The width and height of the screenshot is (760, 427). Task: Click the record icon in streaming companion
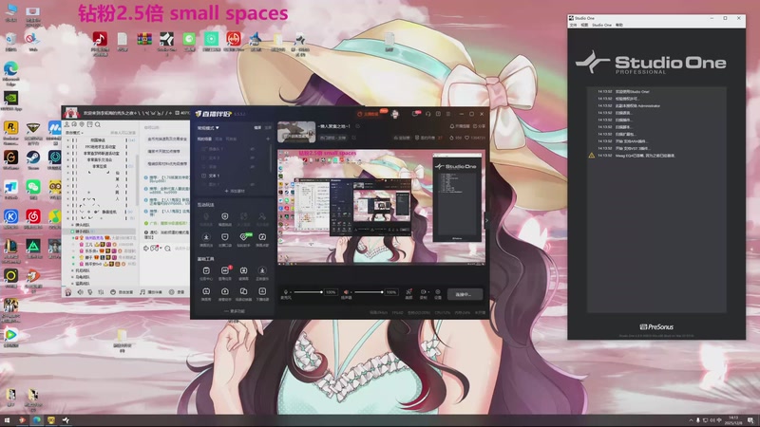tap(424, 292)
